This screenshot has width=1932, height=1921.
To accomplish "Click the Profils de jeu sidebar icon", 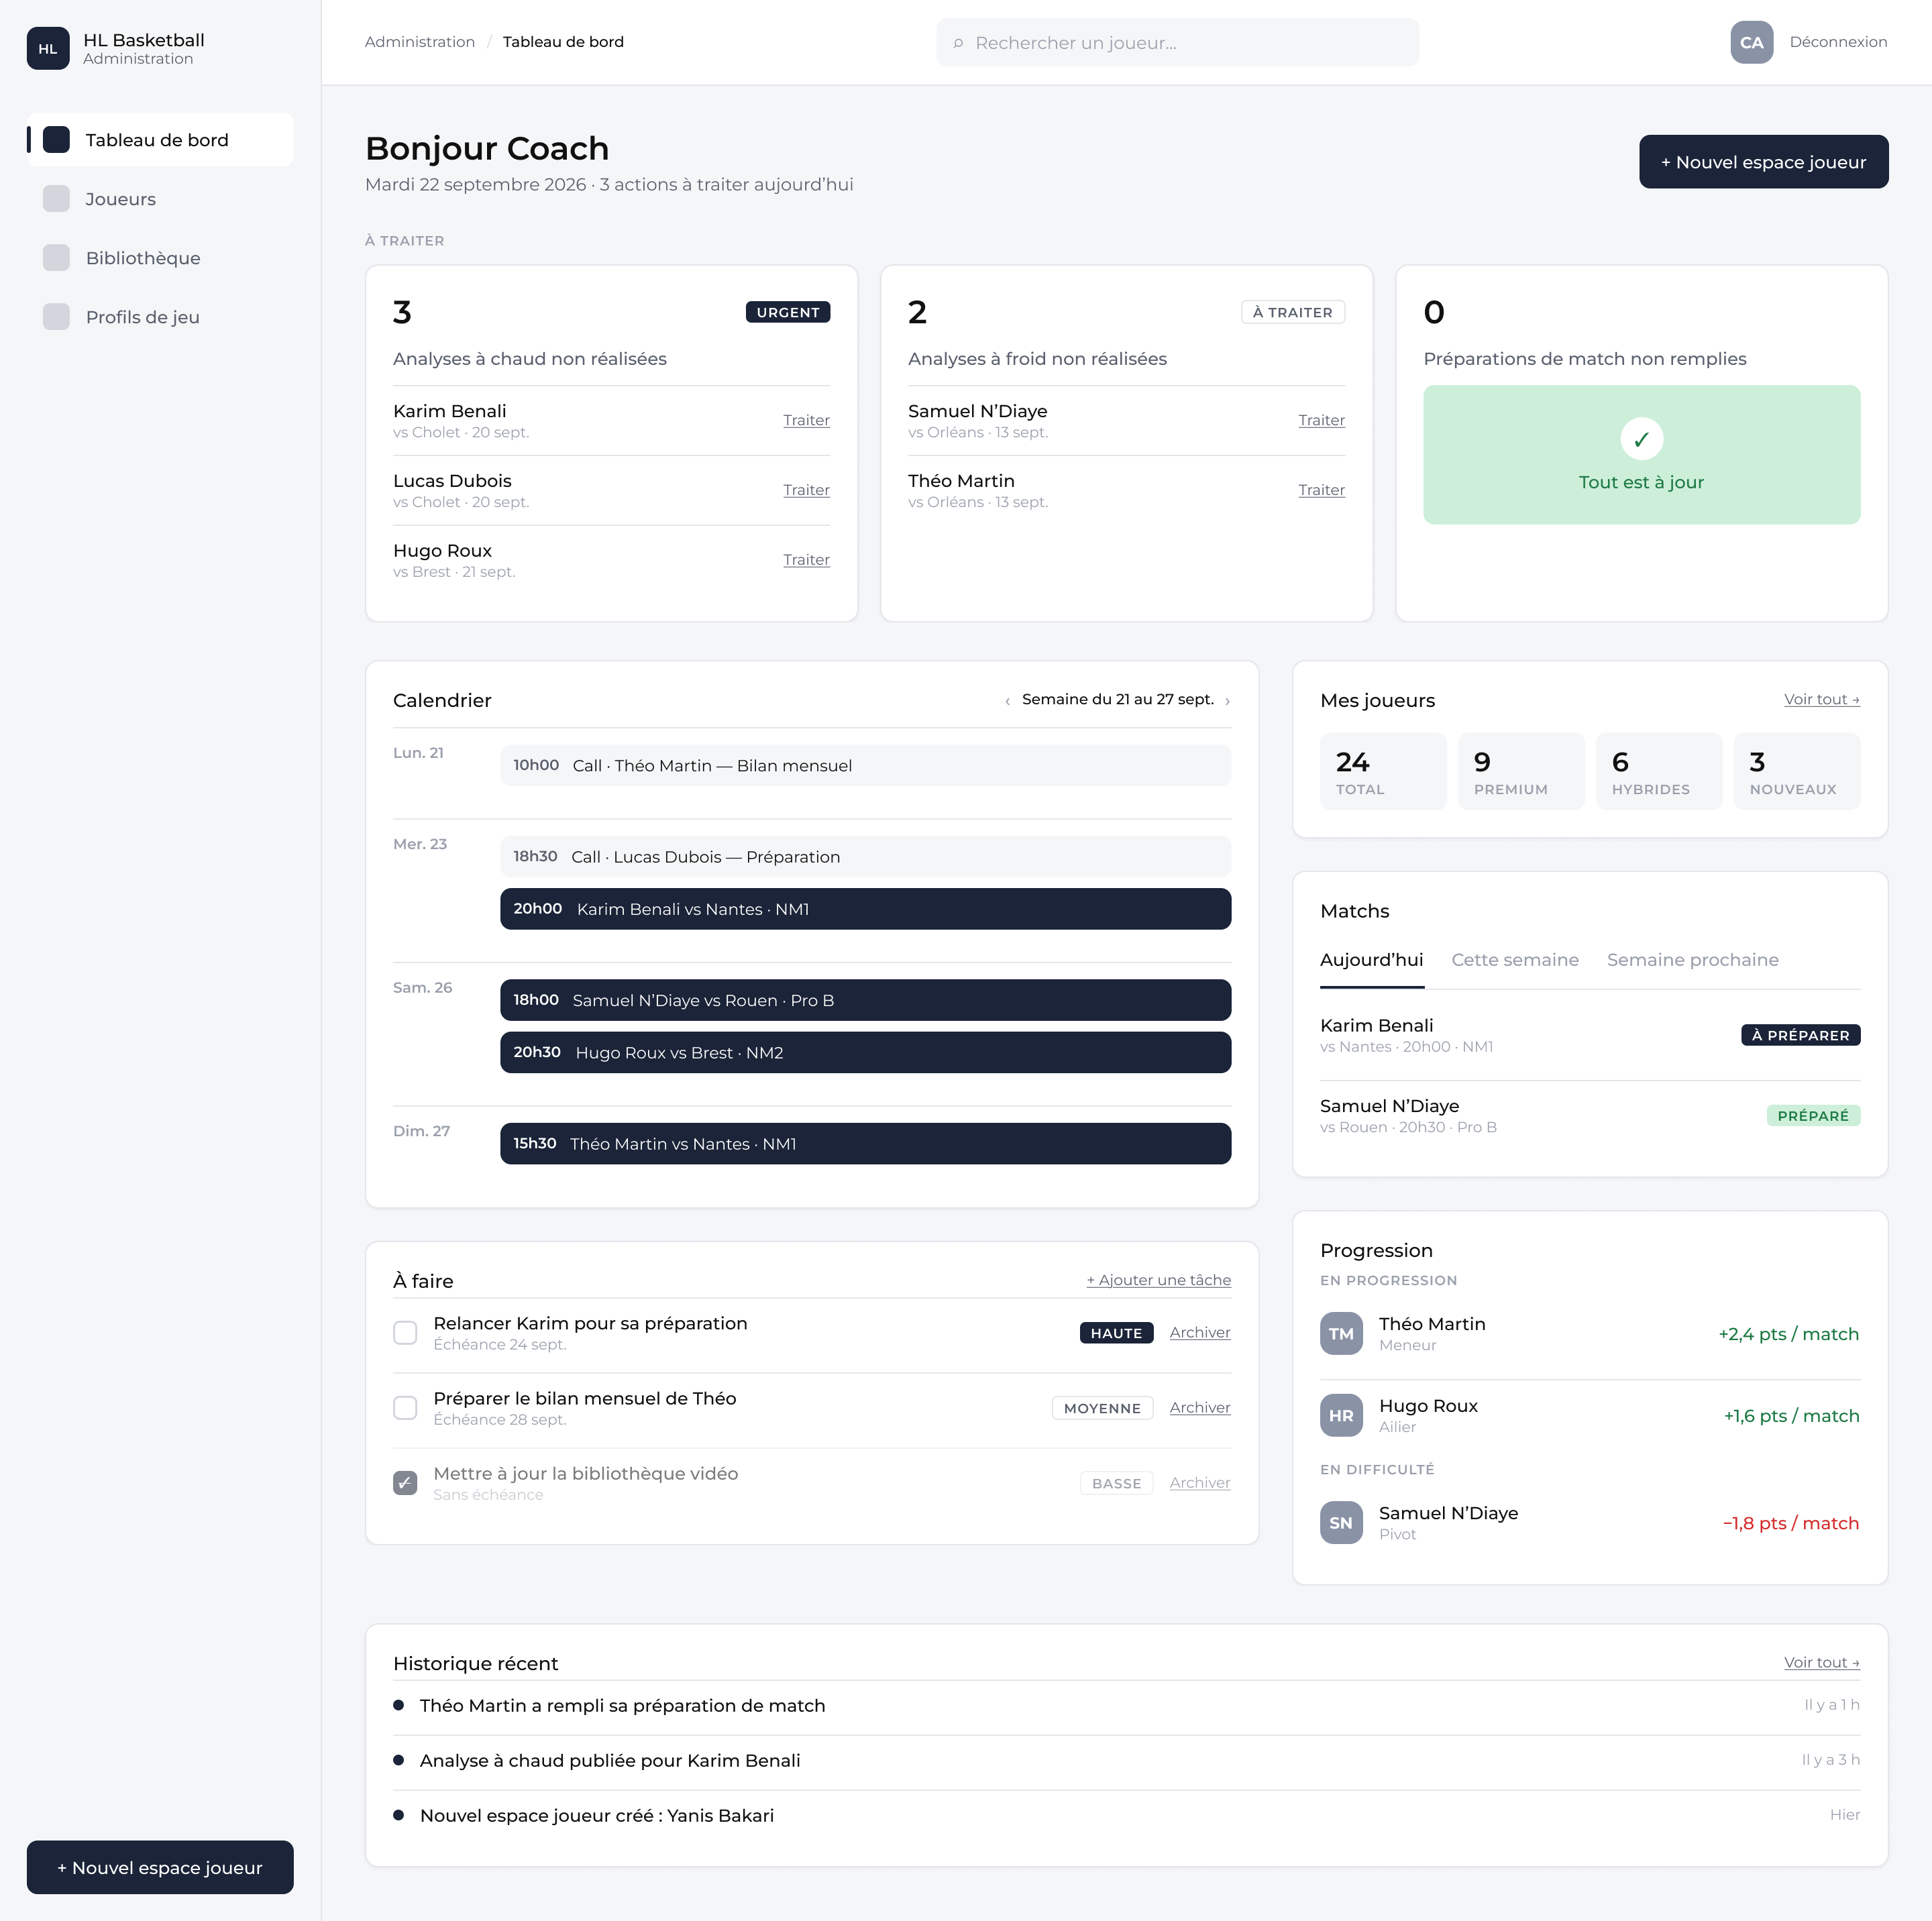I will coord(57,317).
